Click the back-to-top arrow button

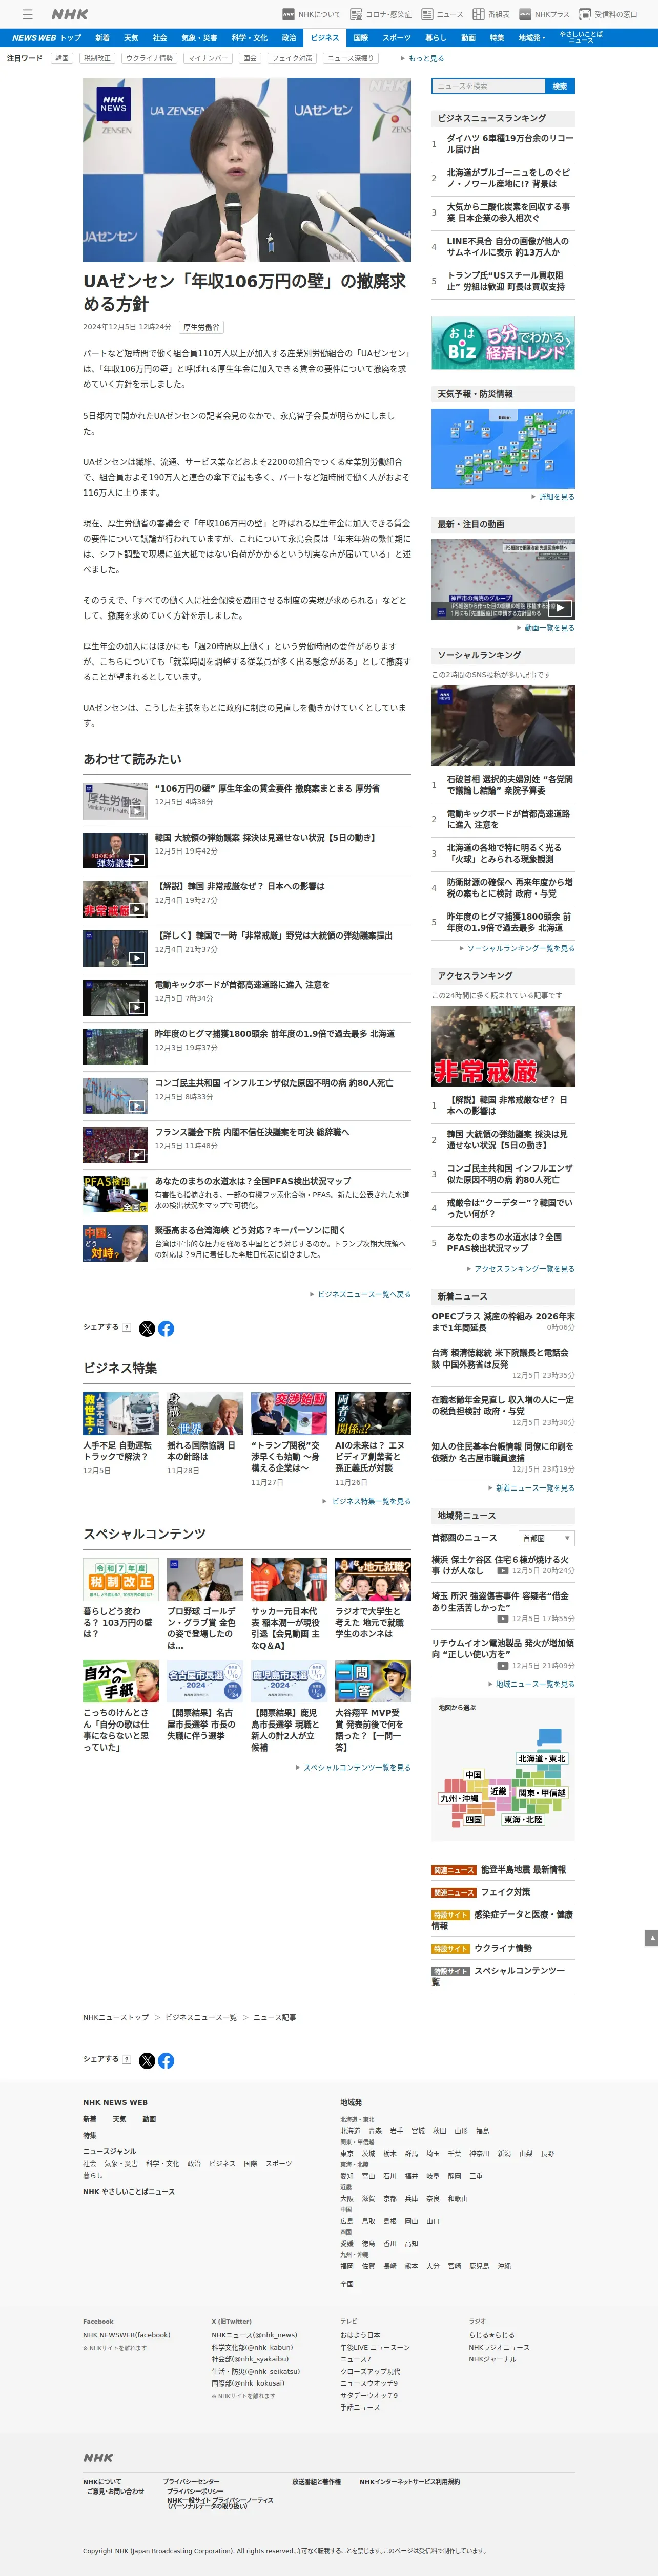pos(651,1938)
